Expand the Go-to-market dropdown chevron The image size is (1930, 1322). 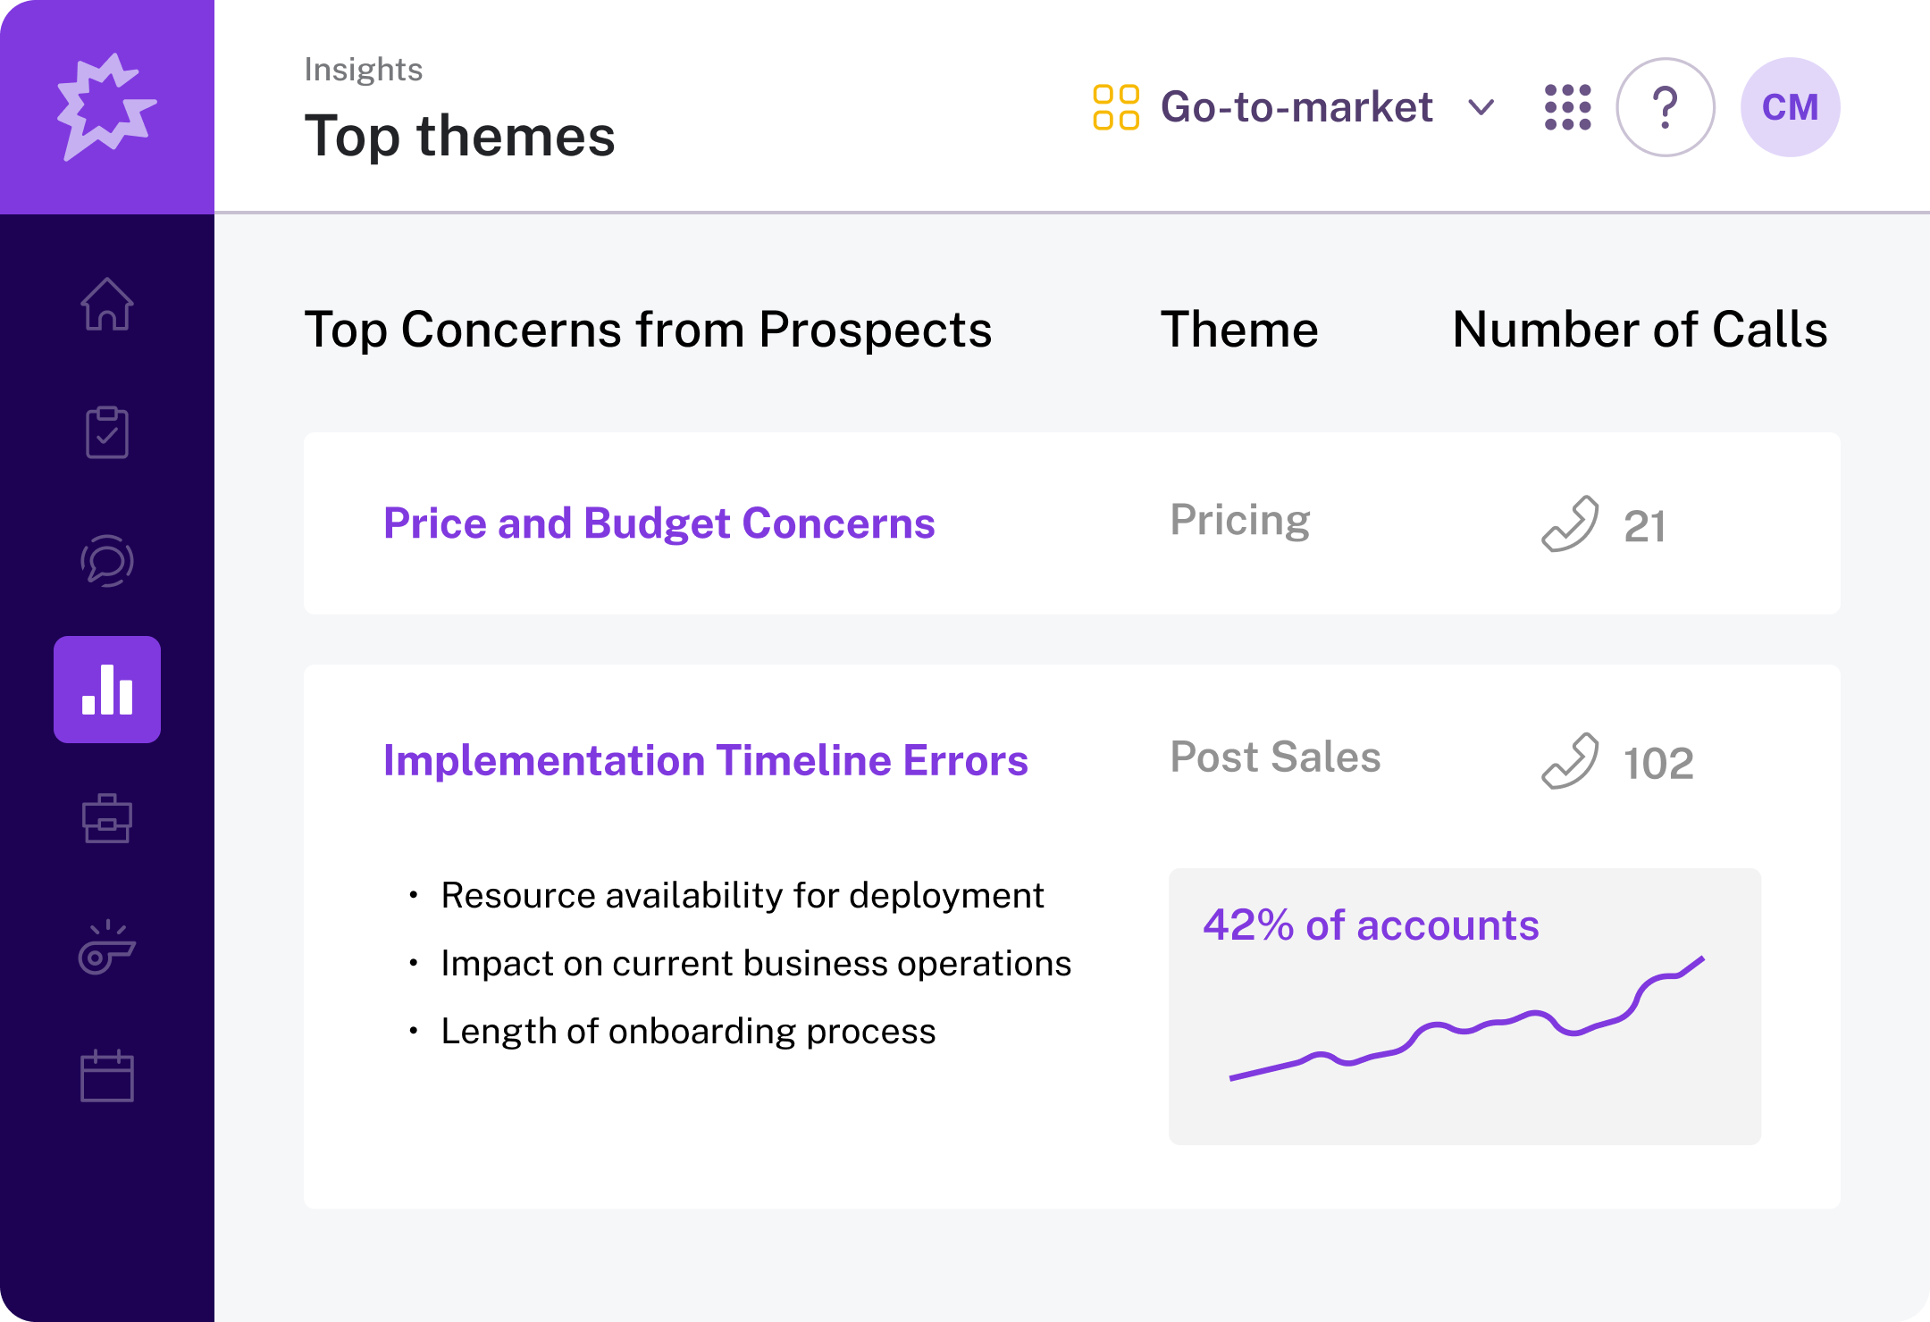pyautogui.click(x=1481, y=108)
